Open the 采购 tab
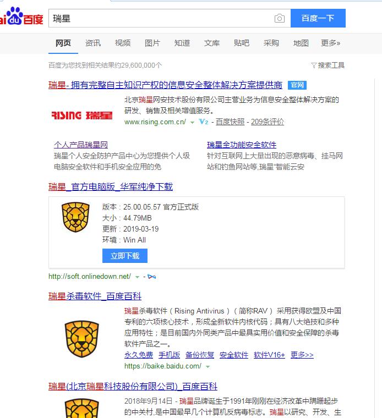Screen dimensions: 382x418 tap(271, 43)
